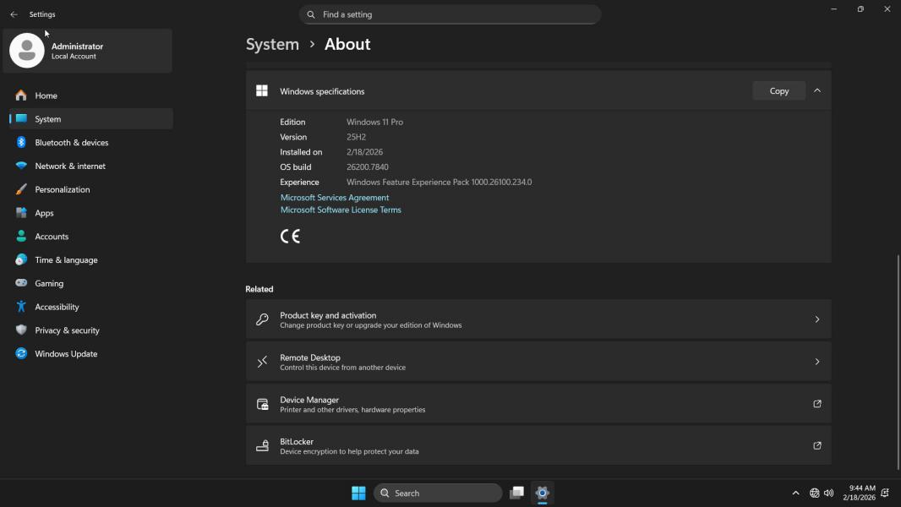Open Network & internet via its Wi-Fi icon
Screen dimensions: 901x507
(21, 166)
